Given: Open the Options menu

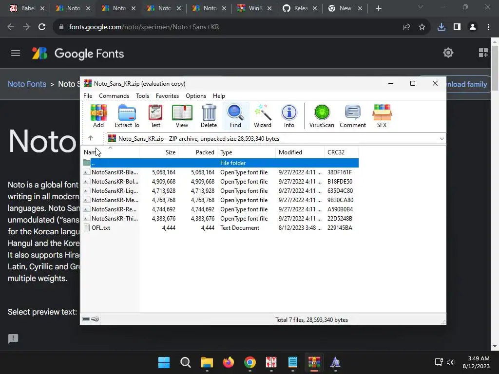Looking at the screenshot, I should [196, 96].
